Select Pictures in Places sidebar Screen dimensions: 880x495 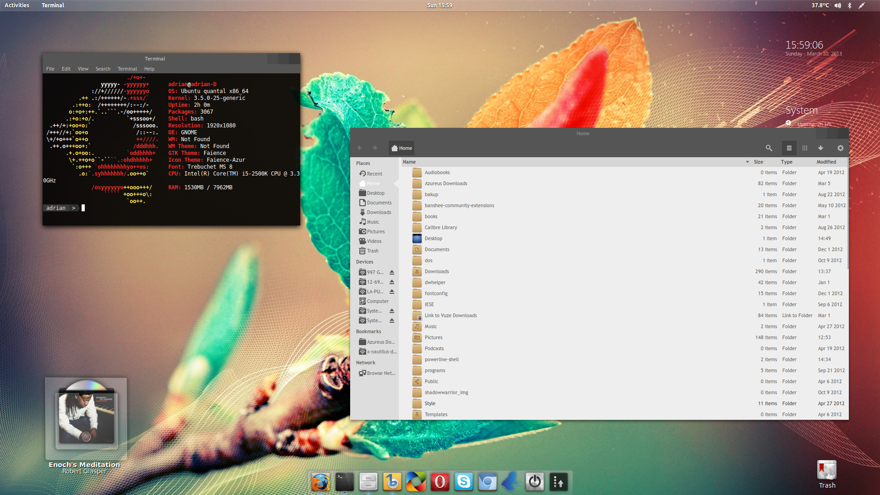pyautogui.click(x=372, y=231)
